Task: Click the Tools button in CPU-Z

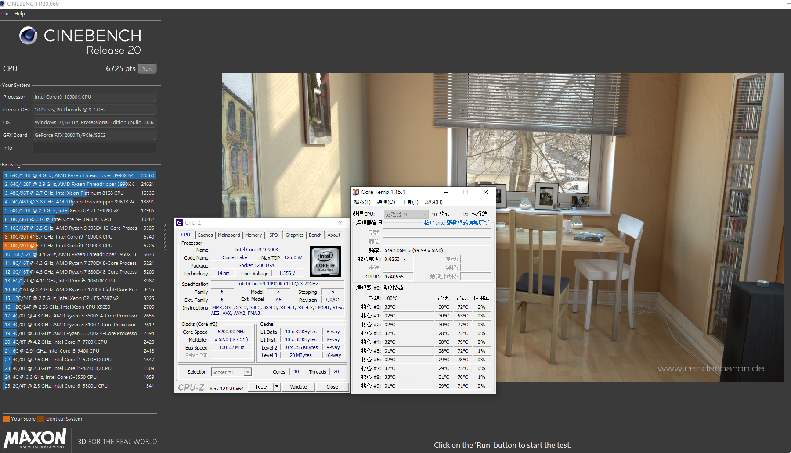Action: pyautogui.click(x=261, y=387)
